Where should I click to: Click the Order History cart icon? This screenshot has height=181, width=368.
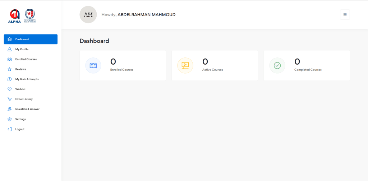10,99
